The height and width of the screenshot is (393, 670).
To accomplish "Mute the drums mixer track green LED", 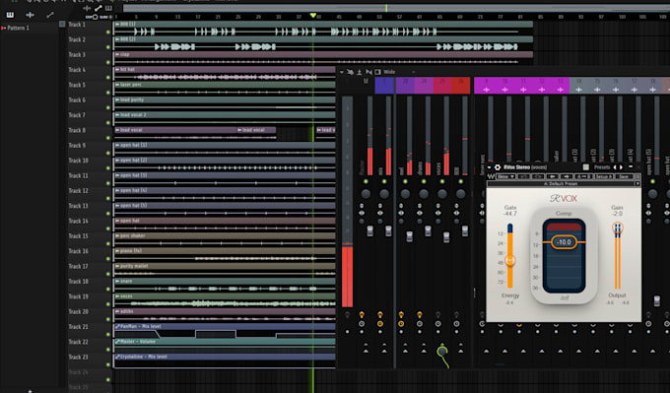I will point(424,181).
